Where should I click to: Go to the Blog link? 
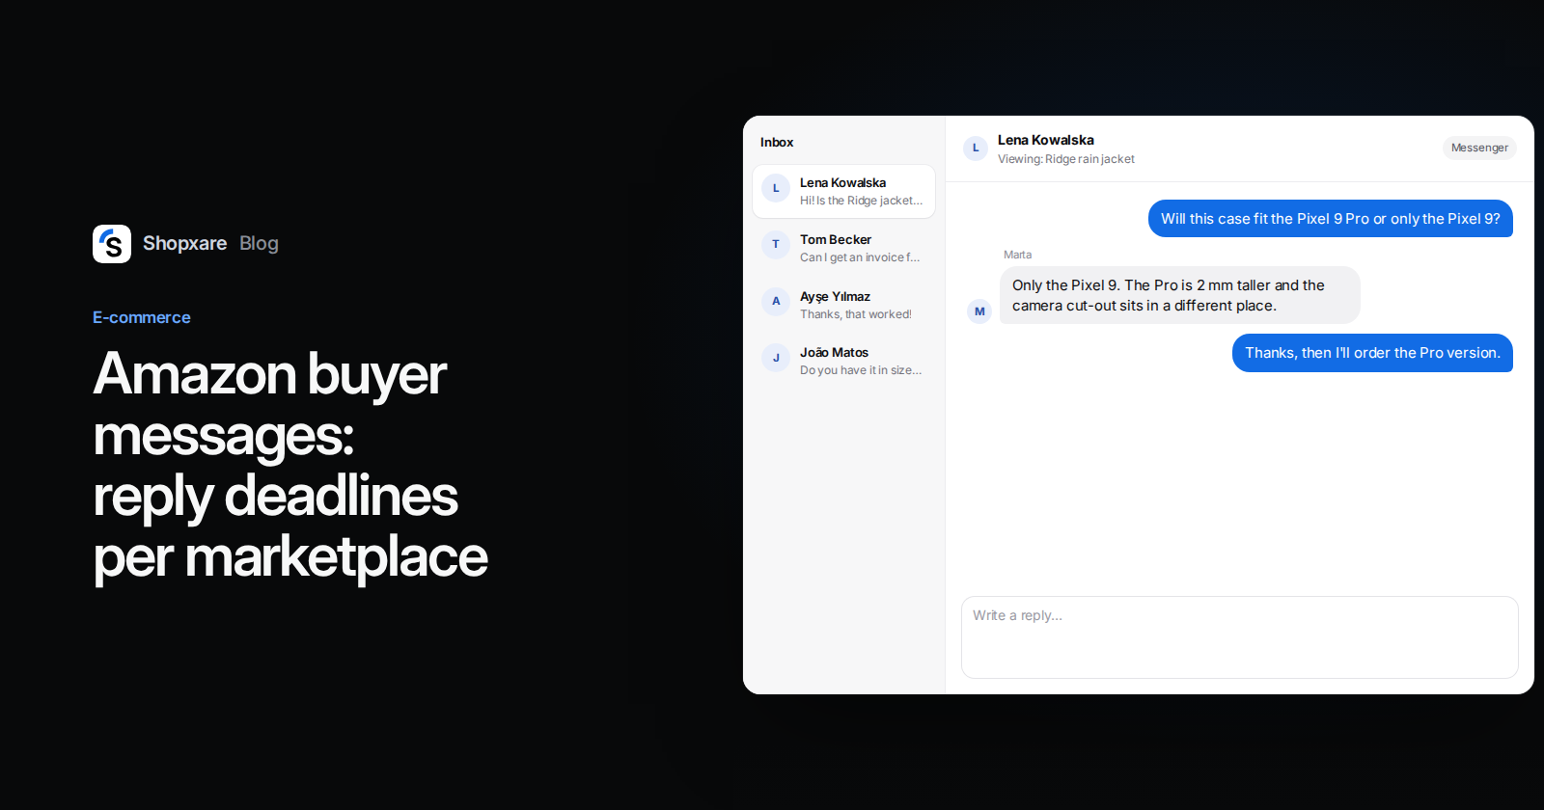tap(259, 243)
